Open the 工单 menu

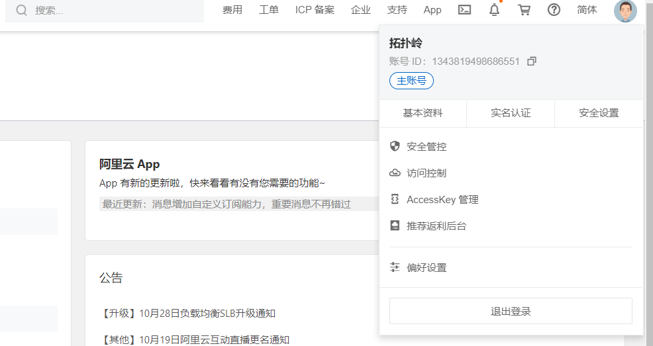click(269, 10)
